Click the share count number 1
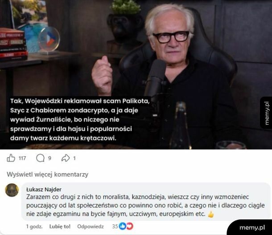This screenshot has height=235, width=272. coord(74,158)
